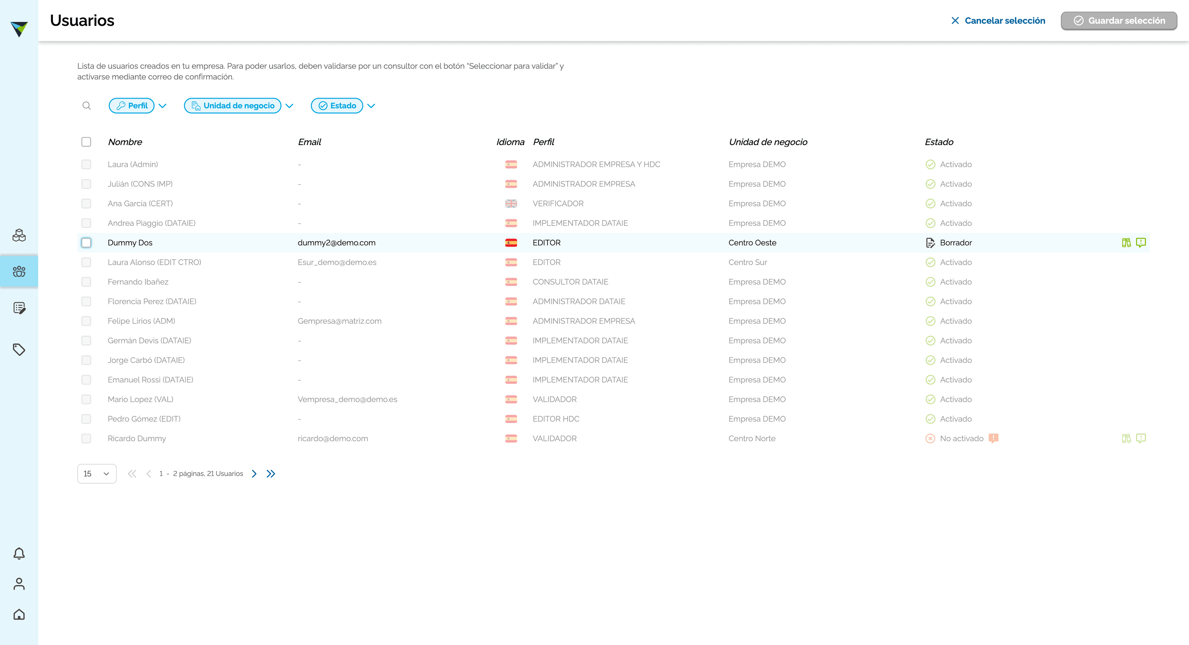The image size is (1189, 645).
Task: Click Centro Norte cell
Action: (x=752, y=438)
